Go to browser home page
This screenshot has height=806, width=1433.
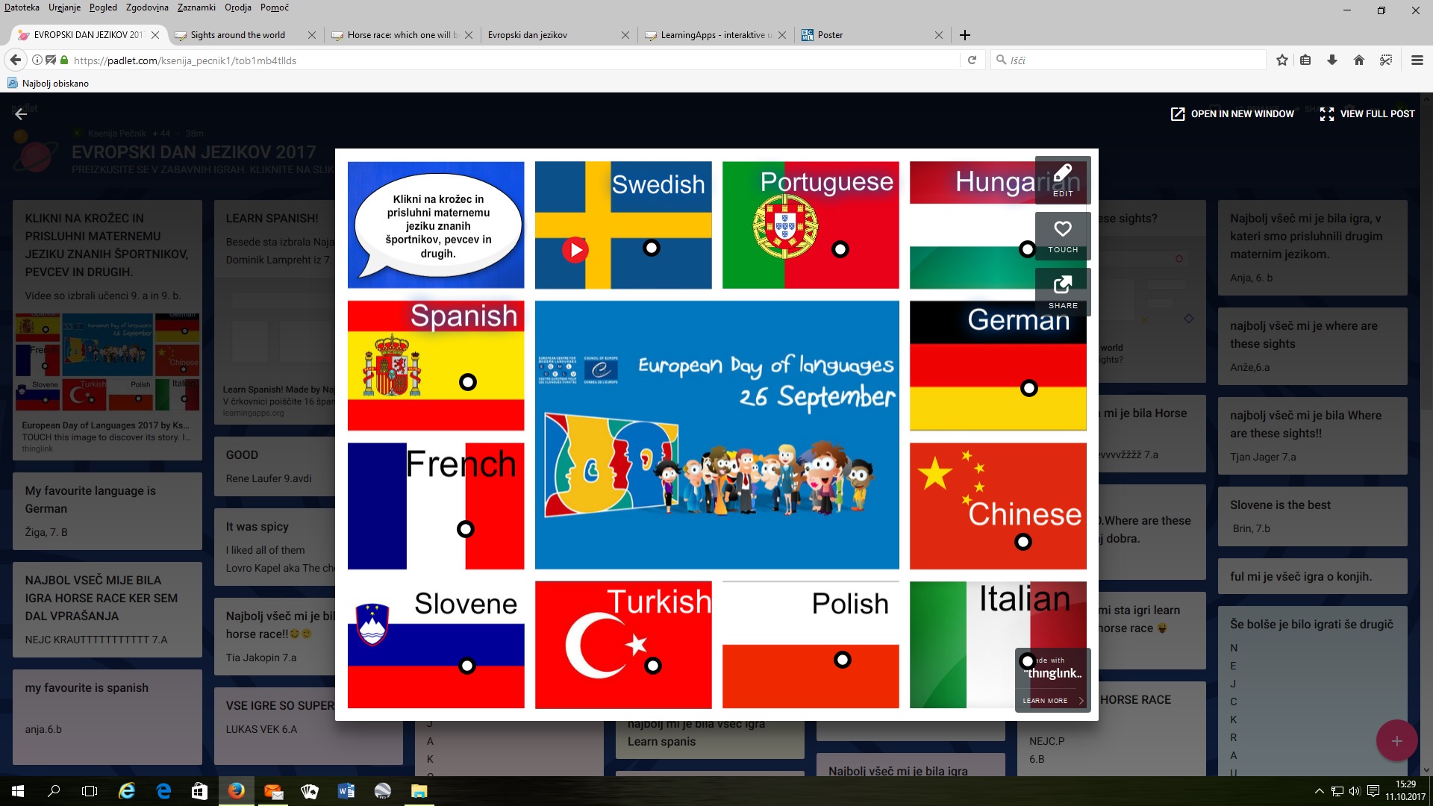point(1359,60)
